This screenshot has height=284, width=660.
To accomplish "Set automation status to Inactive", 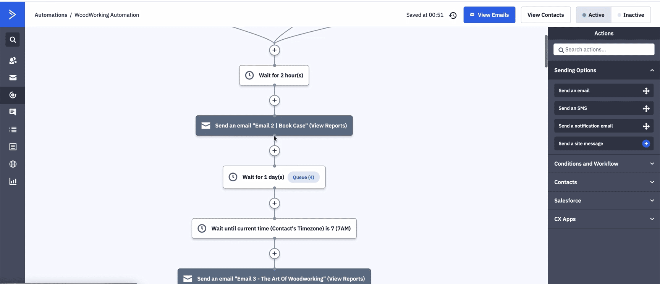I will tap(631, 15).
